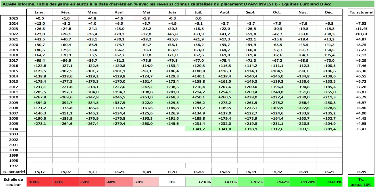This screenshot has height=187, width=375.
Task: Select the cell showing +328,8
Action: coord(329,108)
